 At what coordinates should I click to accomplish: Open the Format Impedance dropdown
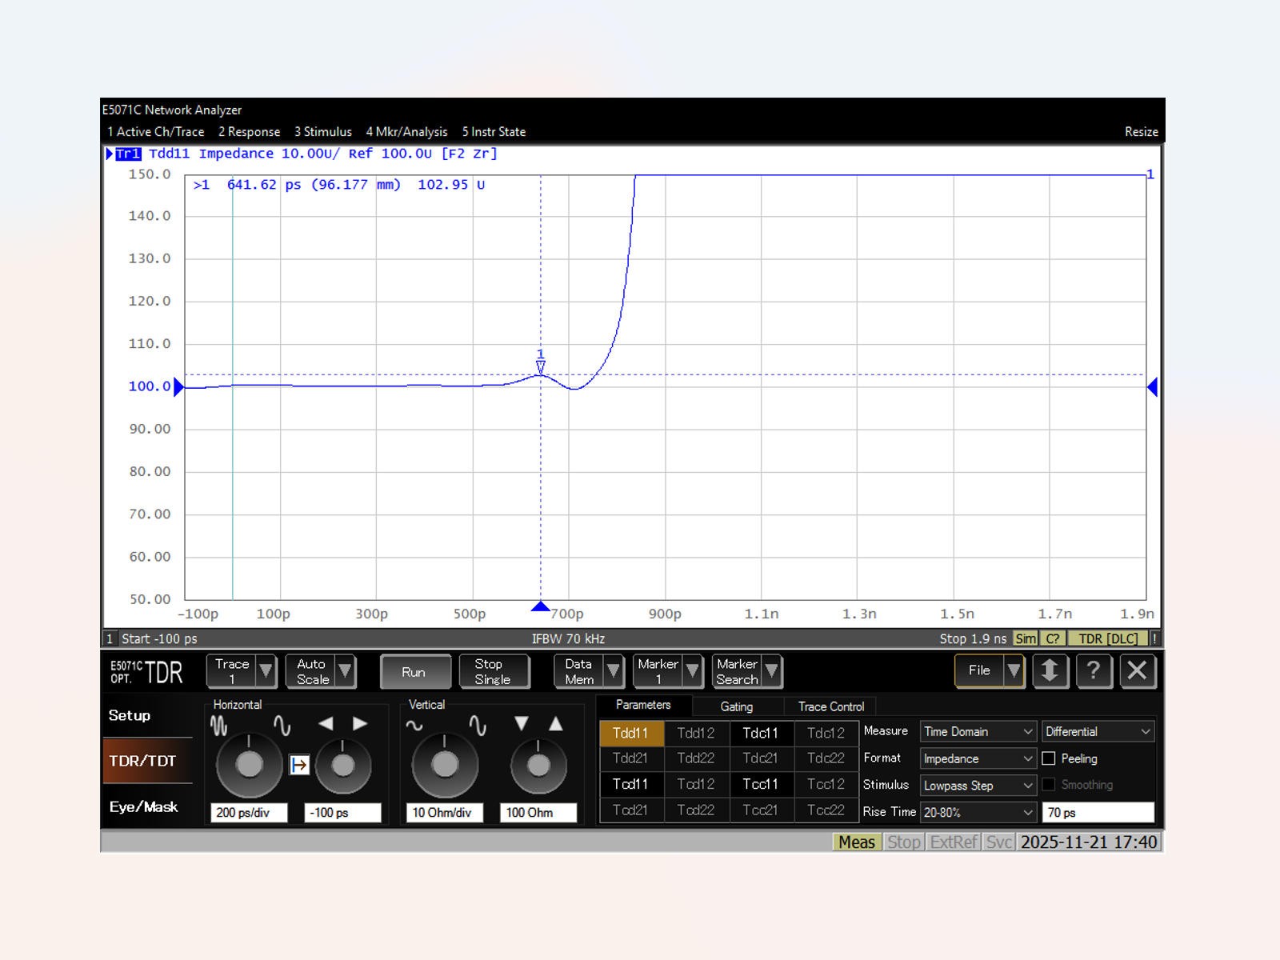pos(978,758)
